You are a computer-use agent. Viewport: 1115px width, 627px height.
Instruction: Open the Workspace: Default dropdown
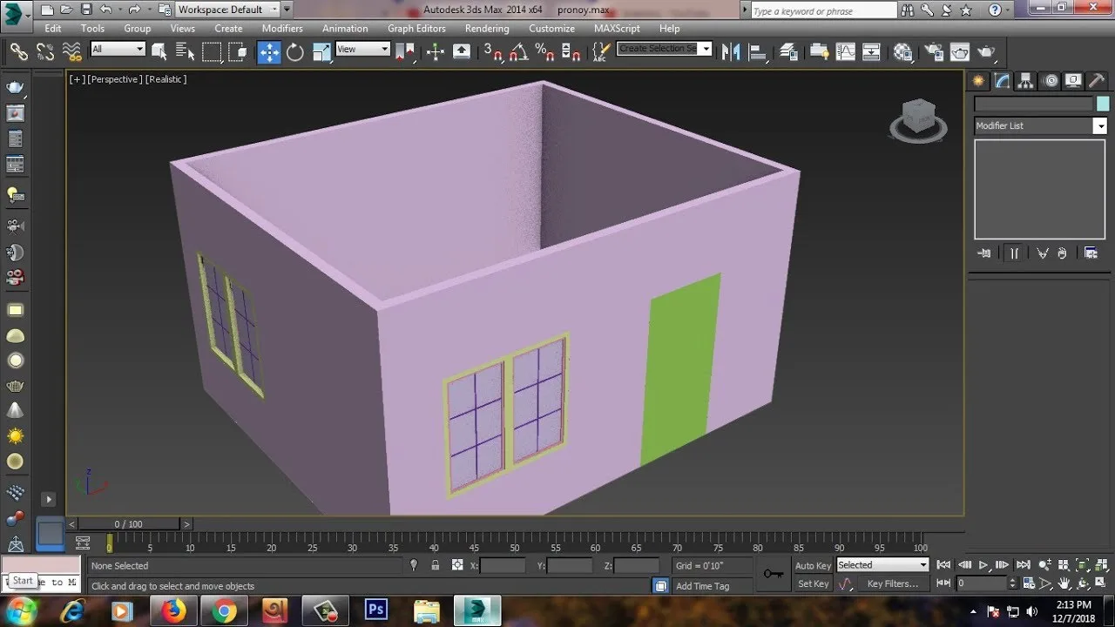coord(227,10)
